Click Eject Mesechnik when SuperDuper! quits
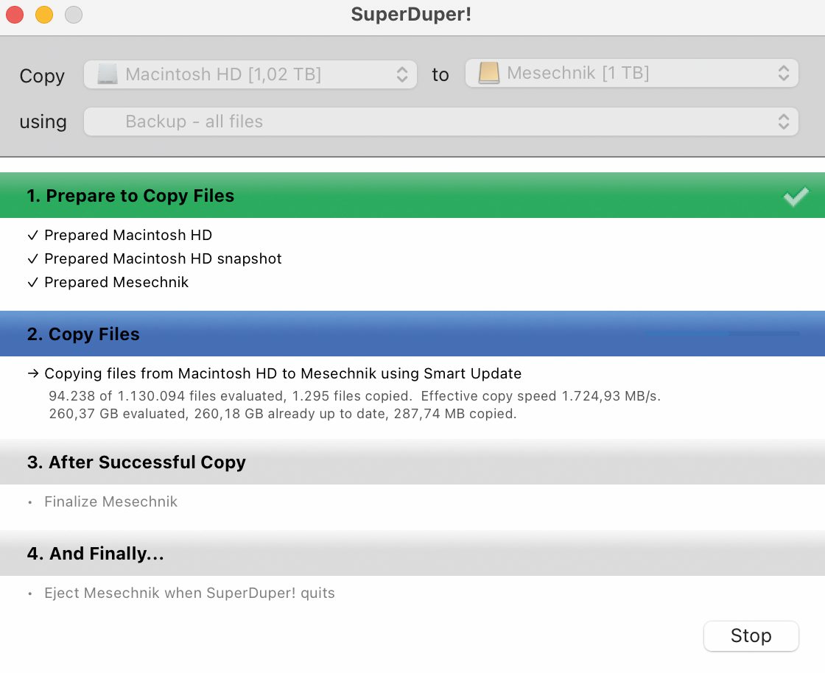 (189, 593)
